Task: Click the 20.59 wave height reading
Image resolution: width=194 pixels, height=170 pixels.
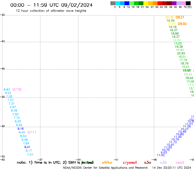Action: pos(181,53)
